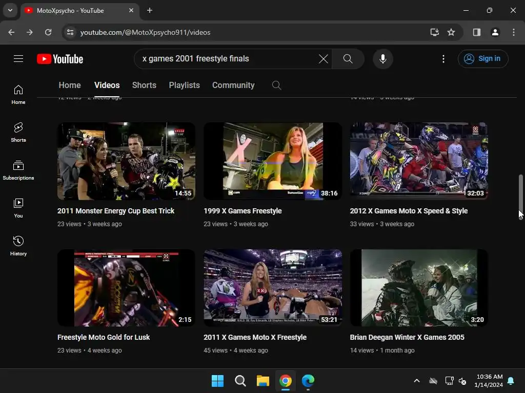525x393 pixels.
Task: Start voice search with microphone icon
Action: click(382, 59)
